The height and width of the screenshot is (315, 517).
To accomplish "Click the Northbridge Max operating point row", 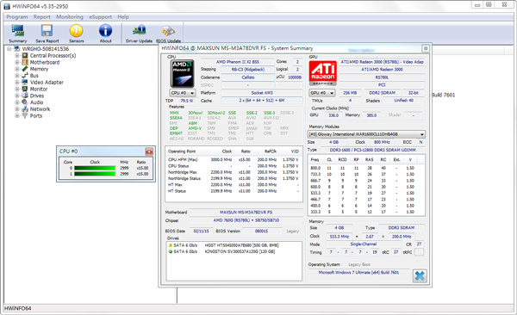I will 234,172.
